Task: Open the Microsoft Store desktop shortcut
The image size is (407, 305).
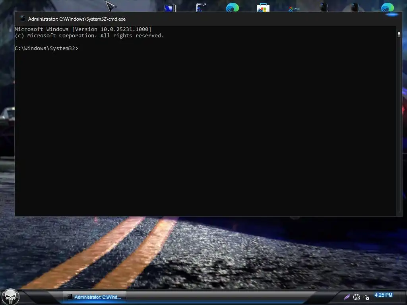Action: [263, 8]
